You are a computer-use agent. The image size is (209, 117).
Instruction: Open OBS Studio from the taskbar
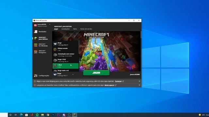(x=69, y=115)
